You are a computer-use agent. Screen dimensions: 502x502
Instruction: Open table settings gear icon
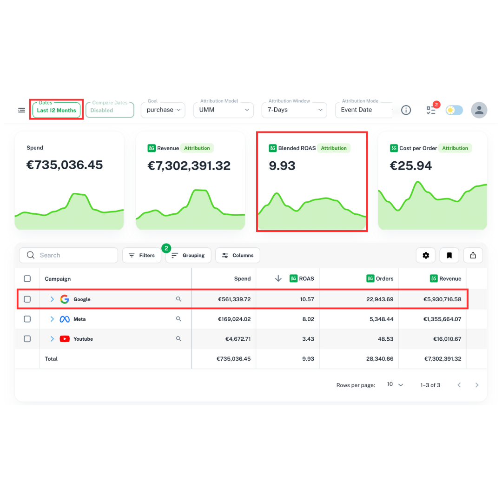426,255
